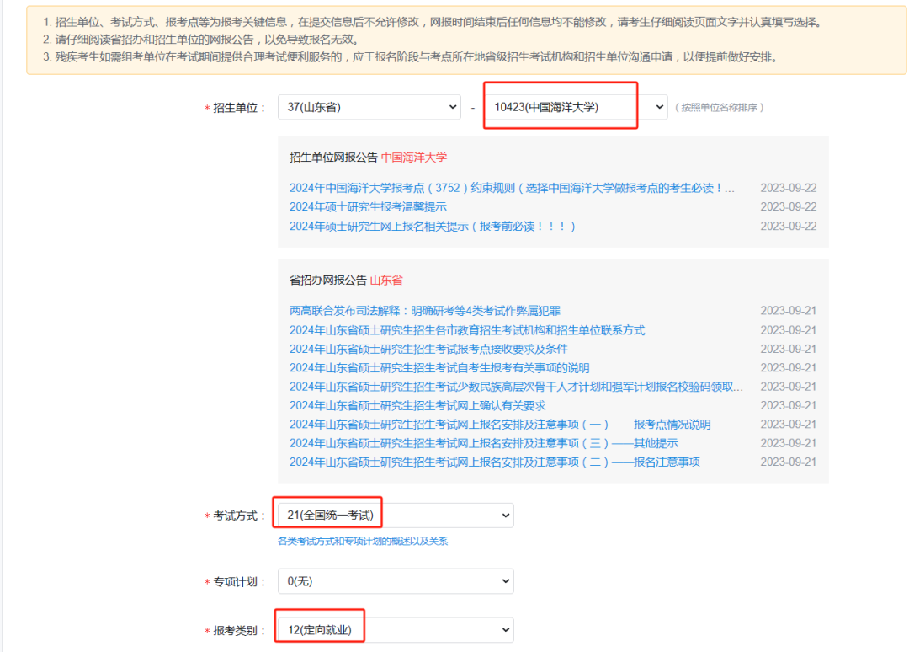Click banner line 请仔细阅读省招办和招生单位的网报公告
Image resolution: width=909 pixels, height=652 pixels.
tap(200, 40)
